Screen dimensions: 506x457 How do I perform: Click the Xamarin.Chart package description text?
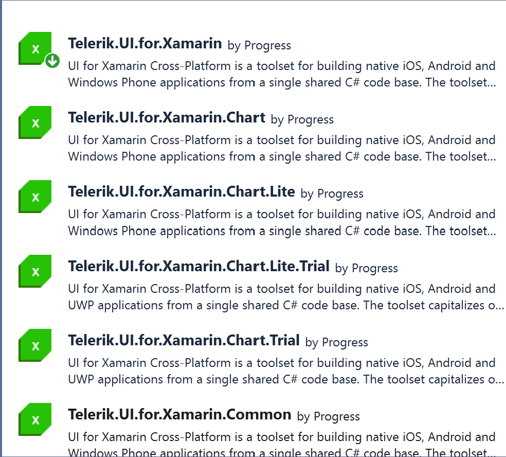click(282, 148)
